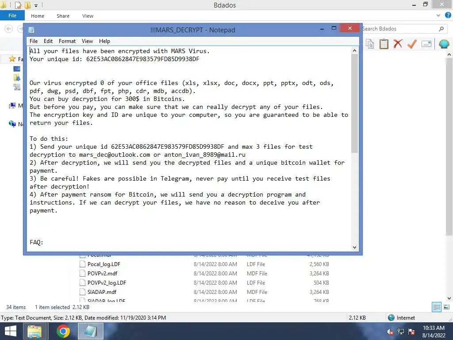Screen dimensions: 453x340
Task: Click the New folder icon in quick access toolbar
Action: pos(27,5)
